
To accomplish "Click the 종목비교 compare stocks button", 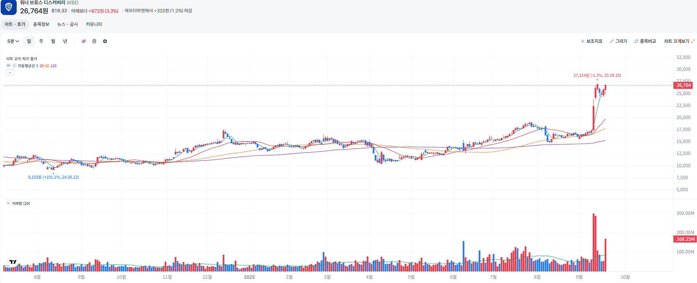I will tap(645, 41).
